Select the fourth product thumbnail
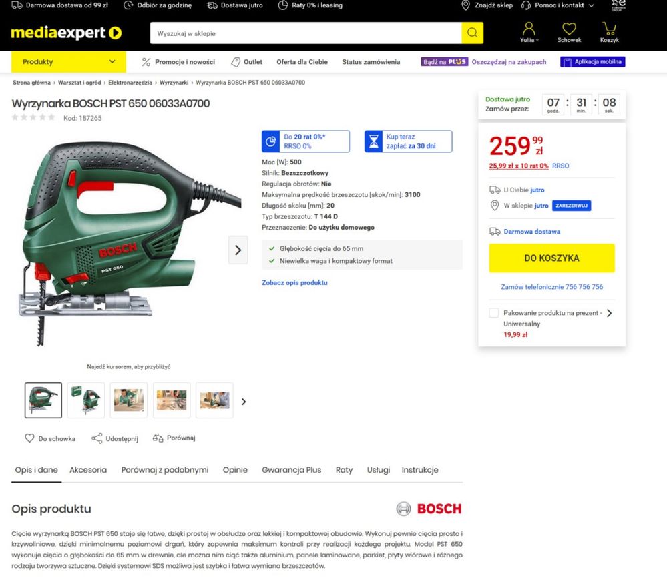 coord(172,400)
